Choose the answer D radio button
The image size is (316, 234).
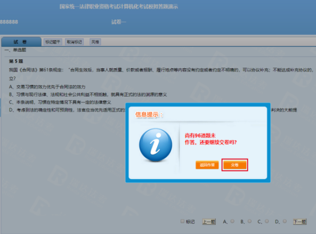285,221
